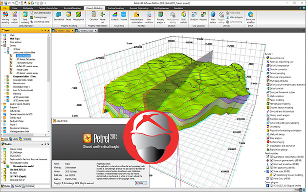Image resolution: width=306 pixels, height=192 pixels.
Task: Select the Training image option
Action: 39,18
